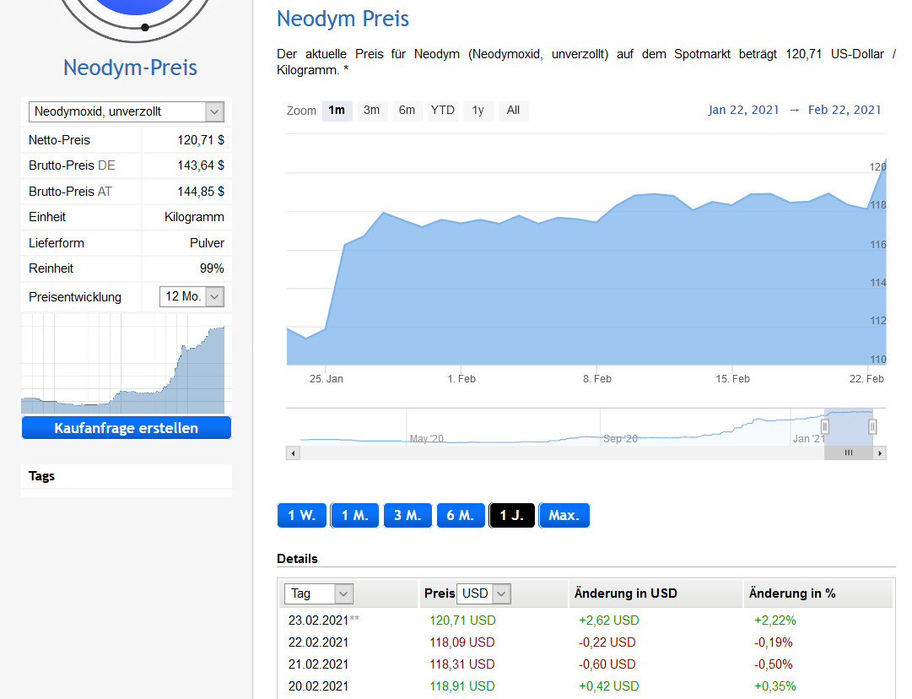Click the +0,35% change cell
The width and height of the screenshot is (912, 699).
click(775, 687)
